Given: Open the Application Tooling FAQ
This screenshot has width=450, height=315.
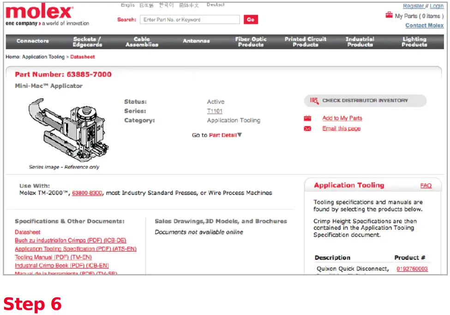Looking at the screenshot, I should point(426,186).
